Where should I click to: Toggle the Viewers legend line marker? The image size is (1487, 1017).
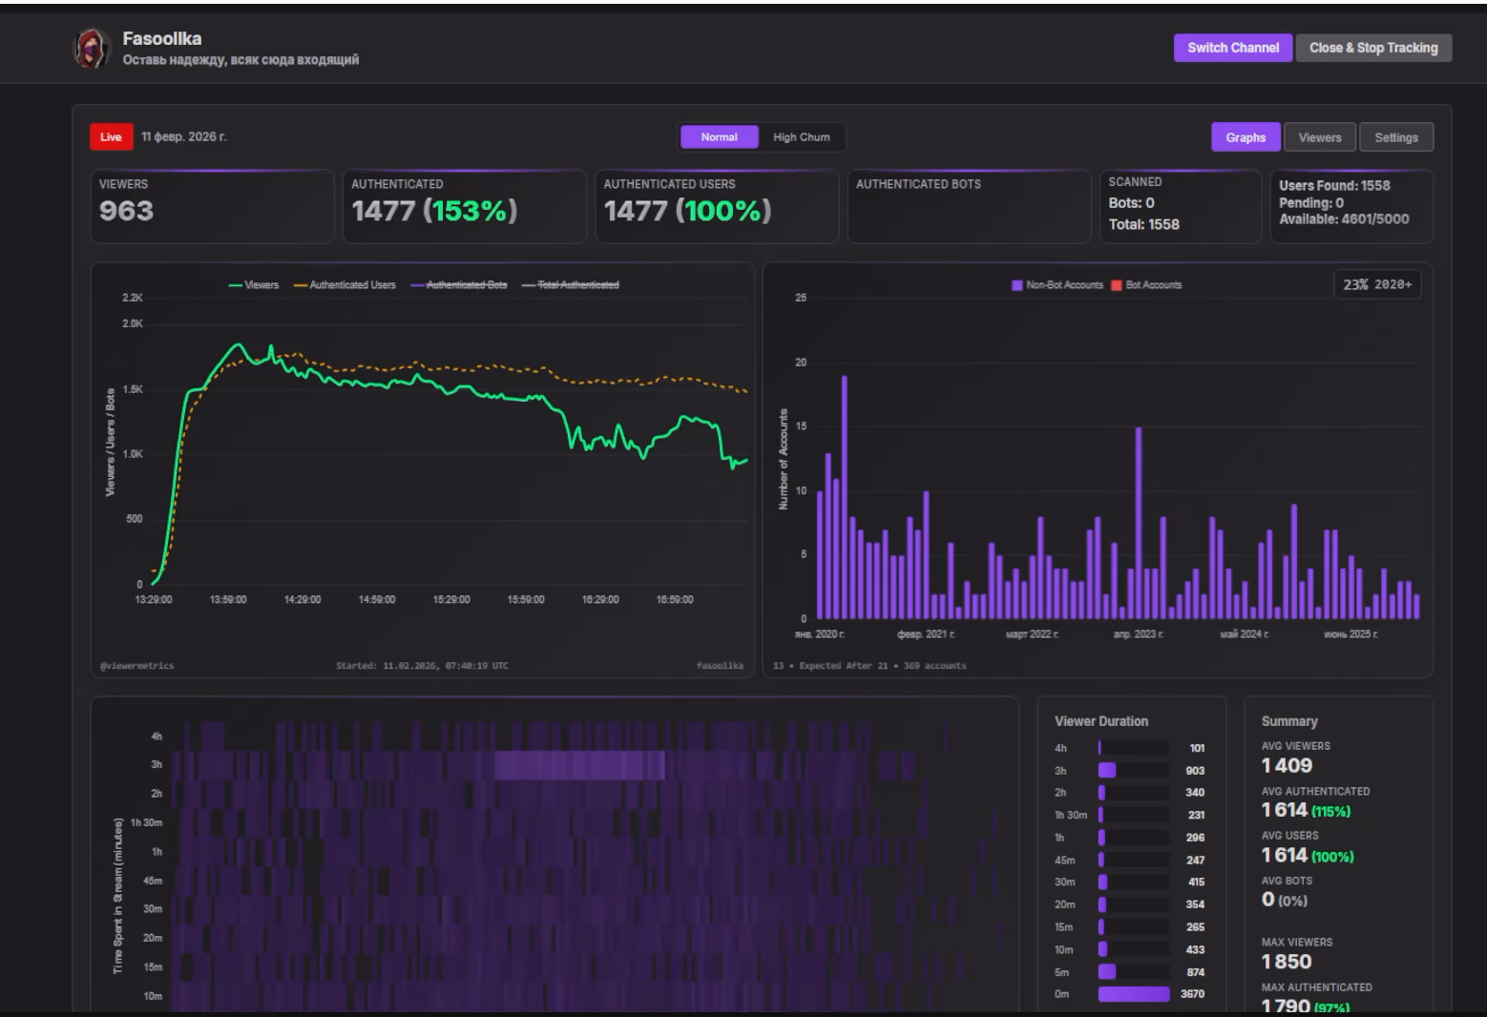click(235, 285)
